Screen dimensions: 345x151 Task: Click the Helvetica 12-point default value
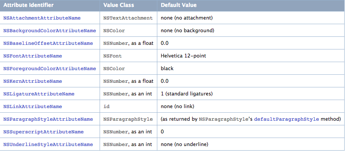[183, 56]
